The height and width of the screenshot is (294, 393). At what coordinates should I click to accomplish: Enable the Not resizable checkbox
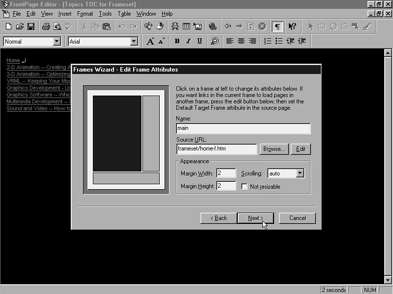pyautogui.click(x=245, y=187)
